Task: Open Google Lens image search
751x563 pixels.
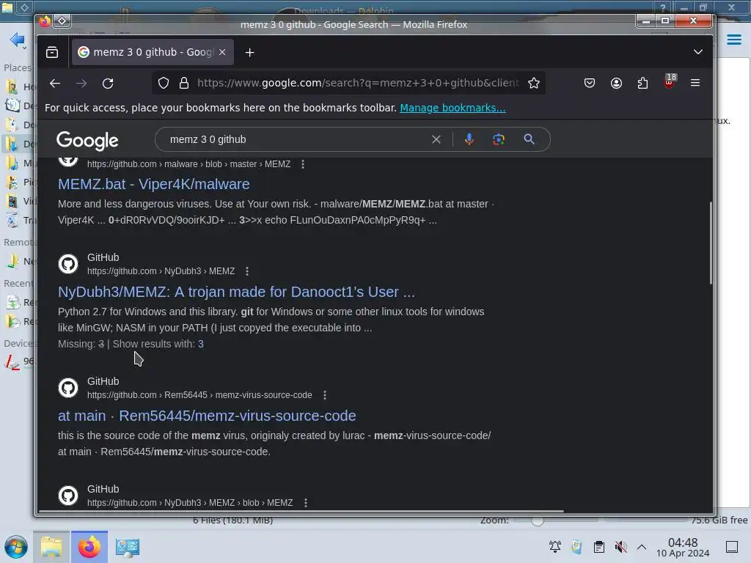Action: (499, 139)
